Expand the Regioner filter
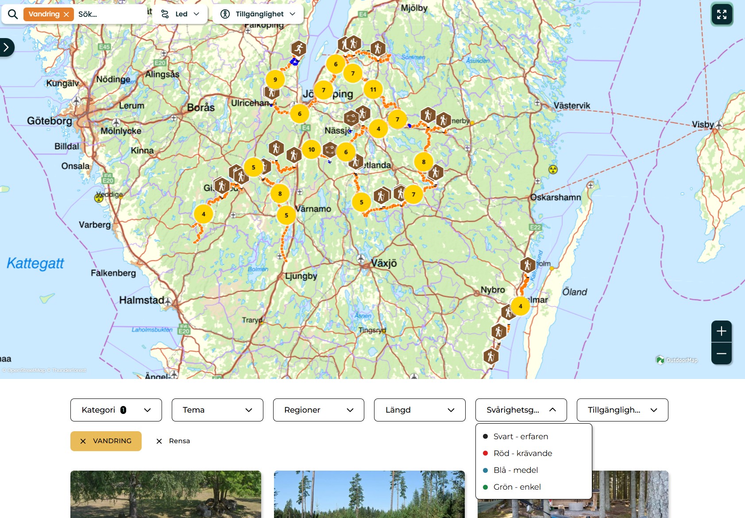745x518 pixels. pyautogui.click(x=318, y=410)
